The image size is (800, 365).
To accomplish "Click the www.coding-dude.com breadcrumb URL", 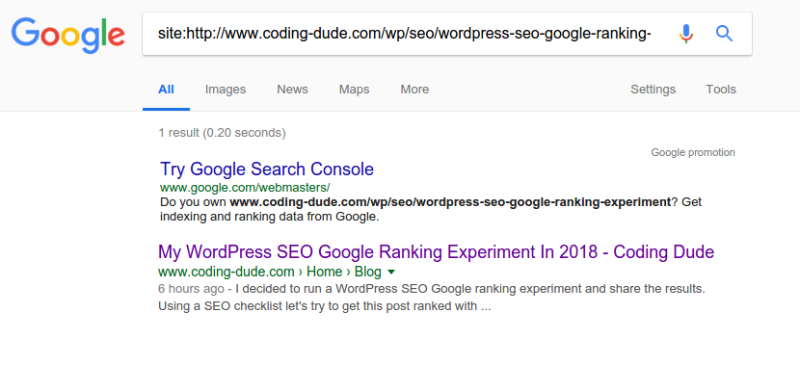I will coord(226,272).
